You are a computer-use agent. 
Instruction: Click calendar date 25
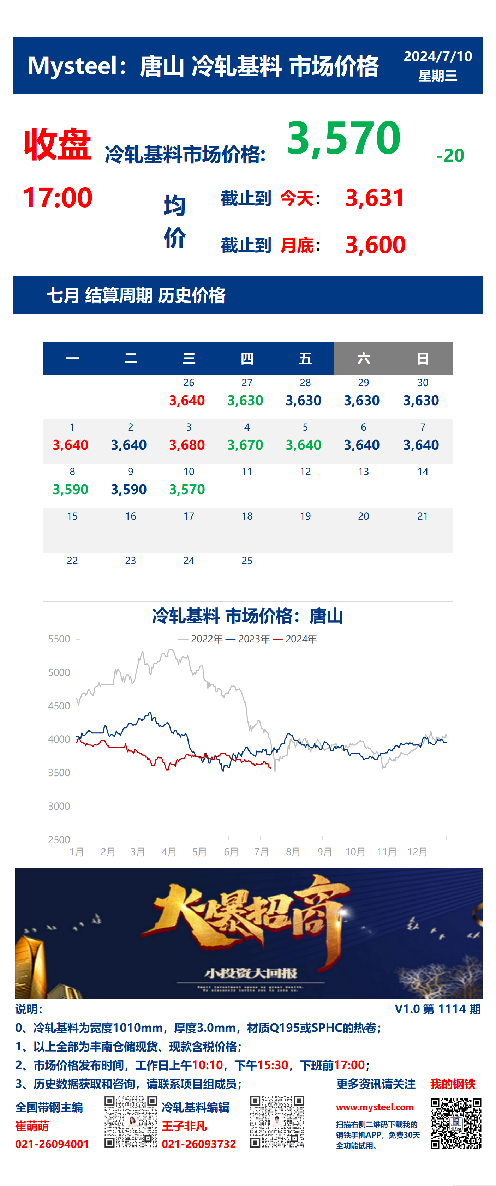[x=247, y=561]
